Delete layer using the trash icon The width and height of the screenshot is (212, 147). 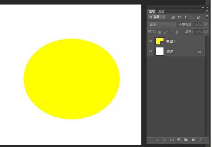(x=200, y=140)
